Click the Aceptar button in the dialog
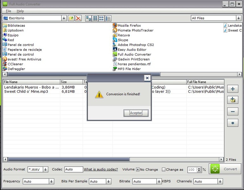This screenshot has width=244, height=190. tap(136, 113)
